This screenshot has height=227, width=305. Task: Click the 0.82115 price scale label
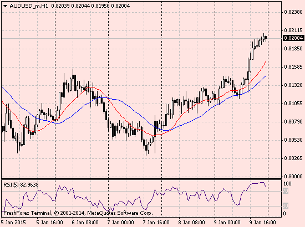[293, 30]
